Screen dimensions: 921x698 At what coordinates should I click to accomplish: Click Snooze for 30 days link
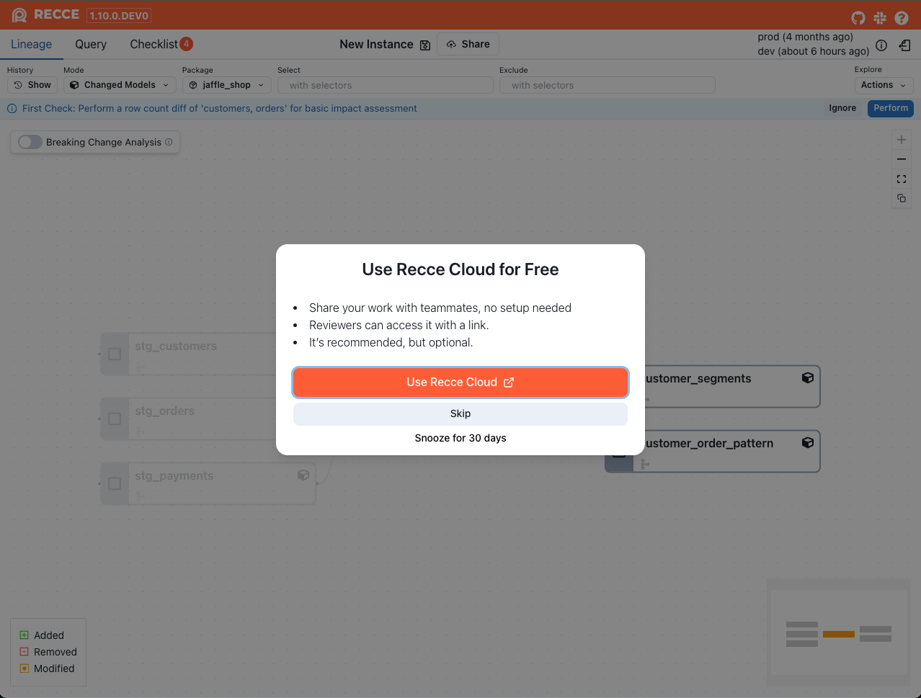[x=460, y=438]
